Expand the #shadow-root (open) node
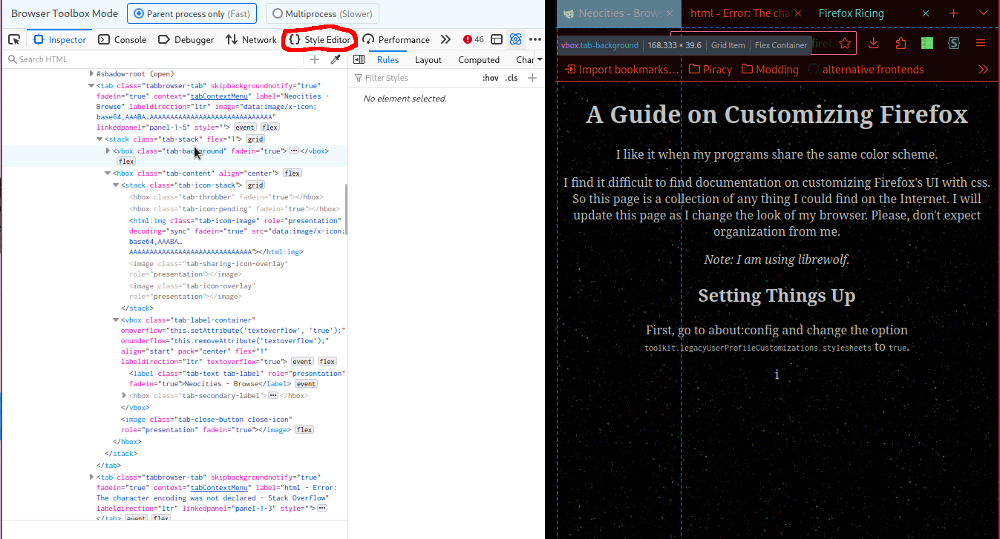This screenshot has width=1000, height=539. pos(91,74)
